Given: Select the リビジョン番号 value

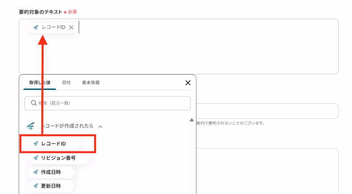Looking at the screenshot, I should [58, 158].
